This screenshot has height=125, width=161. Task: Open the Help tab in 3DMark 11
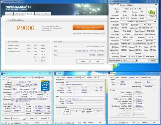point(39,14)
